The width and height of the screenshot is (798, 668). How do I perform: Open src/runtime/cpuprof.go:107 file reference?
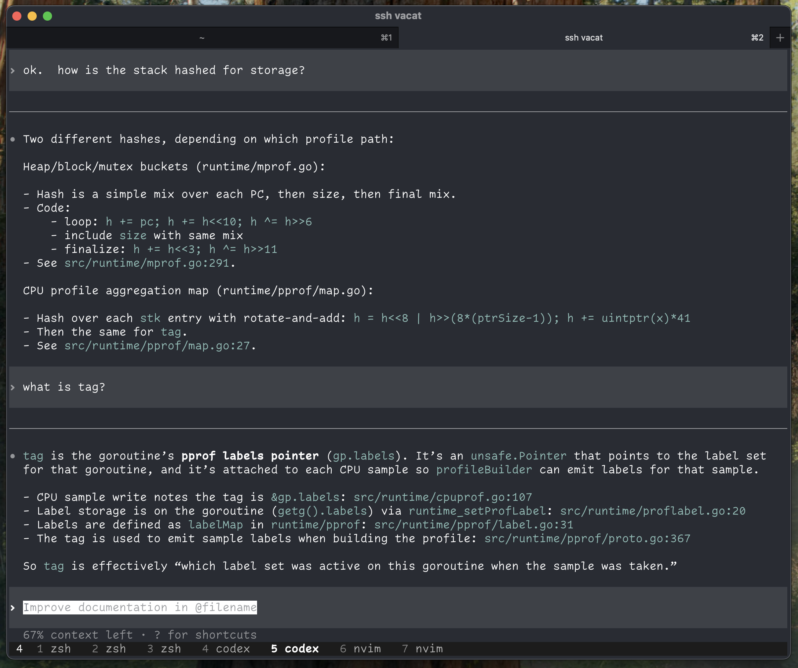(443, 497)
